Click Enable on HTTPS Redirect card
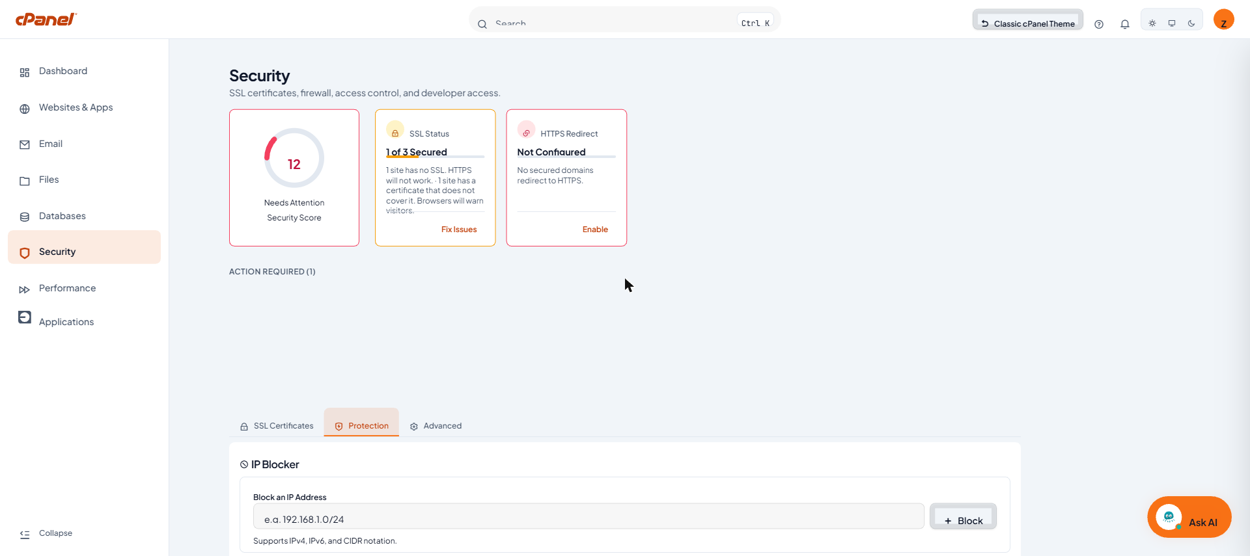This screenshot has width=1250, height=556. [595, 230]
